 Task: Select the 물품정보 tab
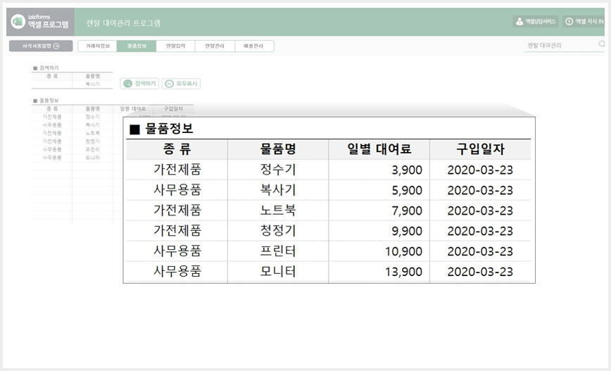(x=137, y=46)
